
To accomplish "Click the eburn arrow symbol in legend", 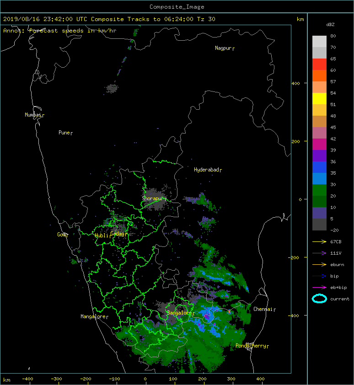I will [x=319, y=264].
